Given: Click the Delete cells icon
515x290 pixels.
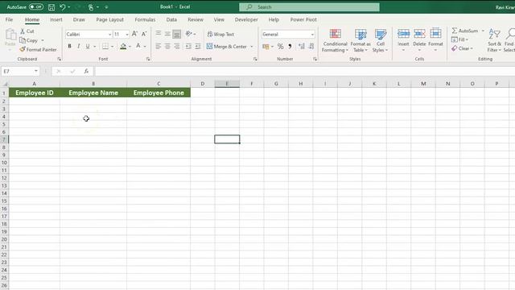Looking at the screenshot, I should pyautogui.click(x=419, y=33).
